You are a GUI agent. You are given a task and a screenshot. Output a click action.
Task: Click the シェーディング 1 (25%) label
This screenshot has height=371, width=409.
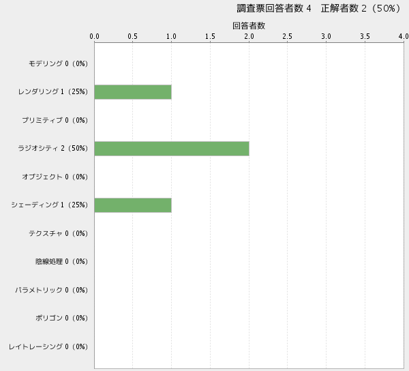click(50, 205)
